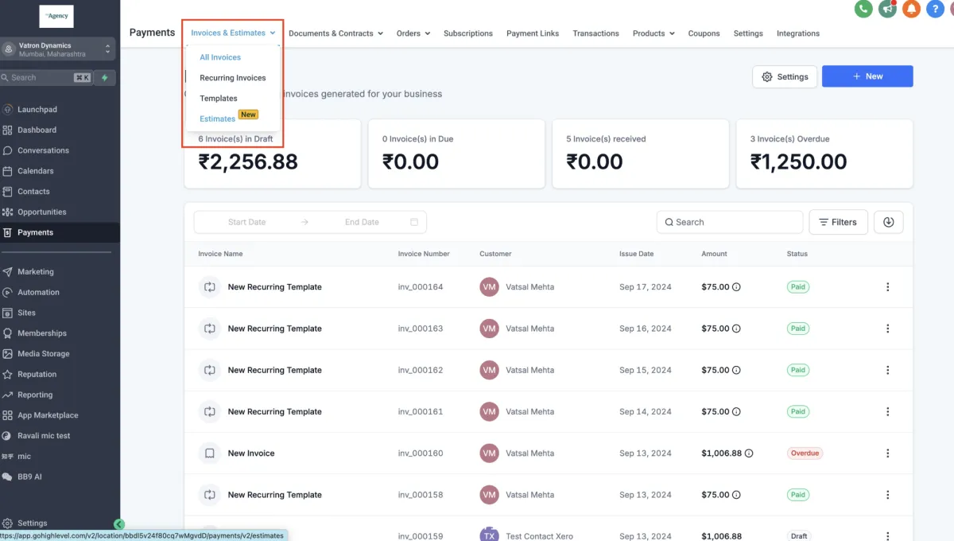954x541 pixels.
Task: Click invoice number inv_000163
Action: point(421,329)
